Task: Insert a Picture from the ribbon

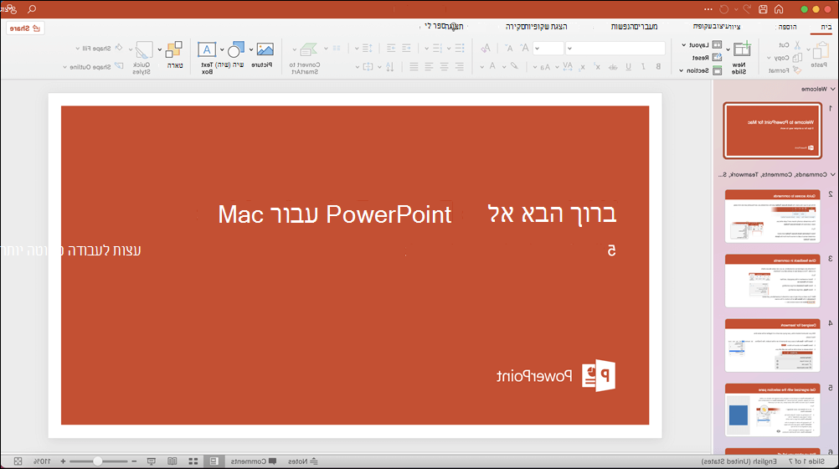Action: point(265,49)
